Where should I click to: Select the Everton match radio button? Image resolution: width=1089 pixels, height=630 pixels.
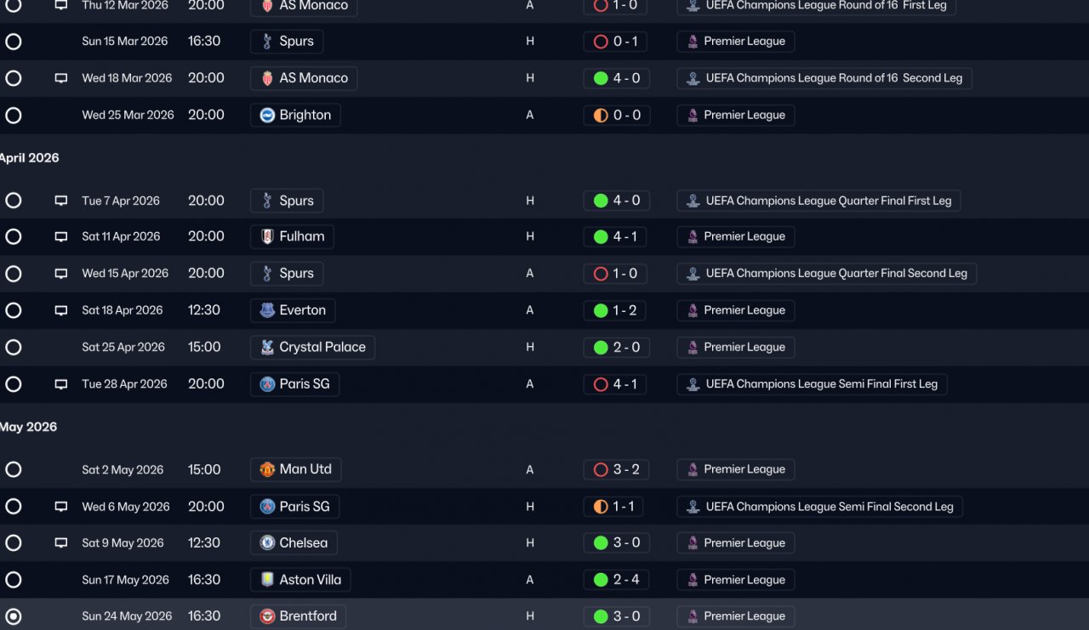14,310
